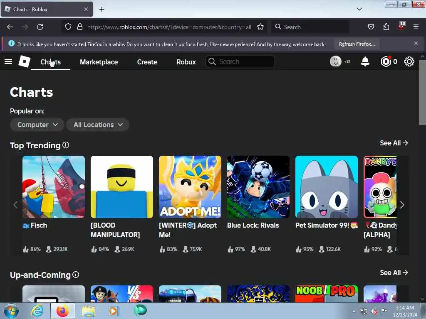Screen dimensions: 426x319
Task: Show hidden system tray icons
Action: (x=354, y=312)
